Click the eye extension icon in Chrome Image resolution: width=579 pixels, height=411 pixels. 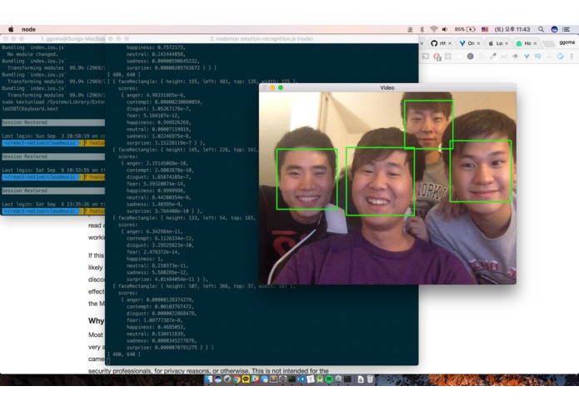click(x=516, y=57)
